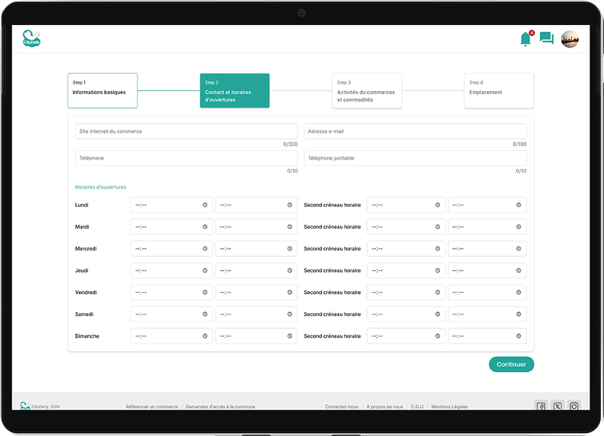Click the 0/300 character counter
Viewport: 604px width, 436px height.
tap(291, 144)
